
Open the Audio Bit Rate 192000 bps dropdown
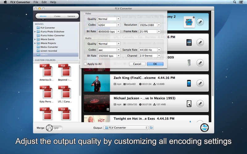pyautogui.click(x=109, y=56)
